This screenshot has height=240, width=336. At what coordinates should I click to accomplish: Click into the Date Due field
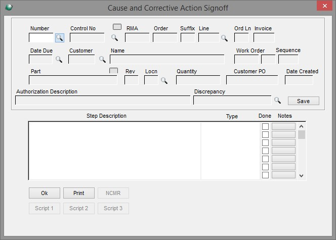click(x=40, y=59)
